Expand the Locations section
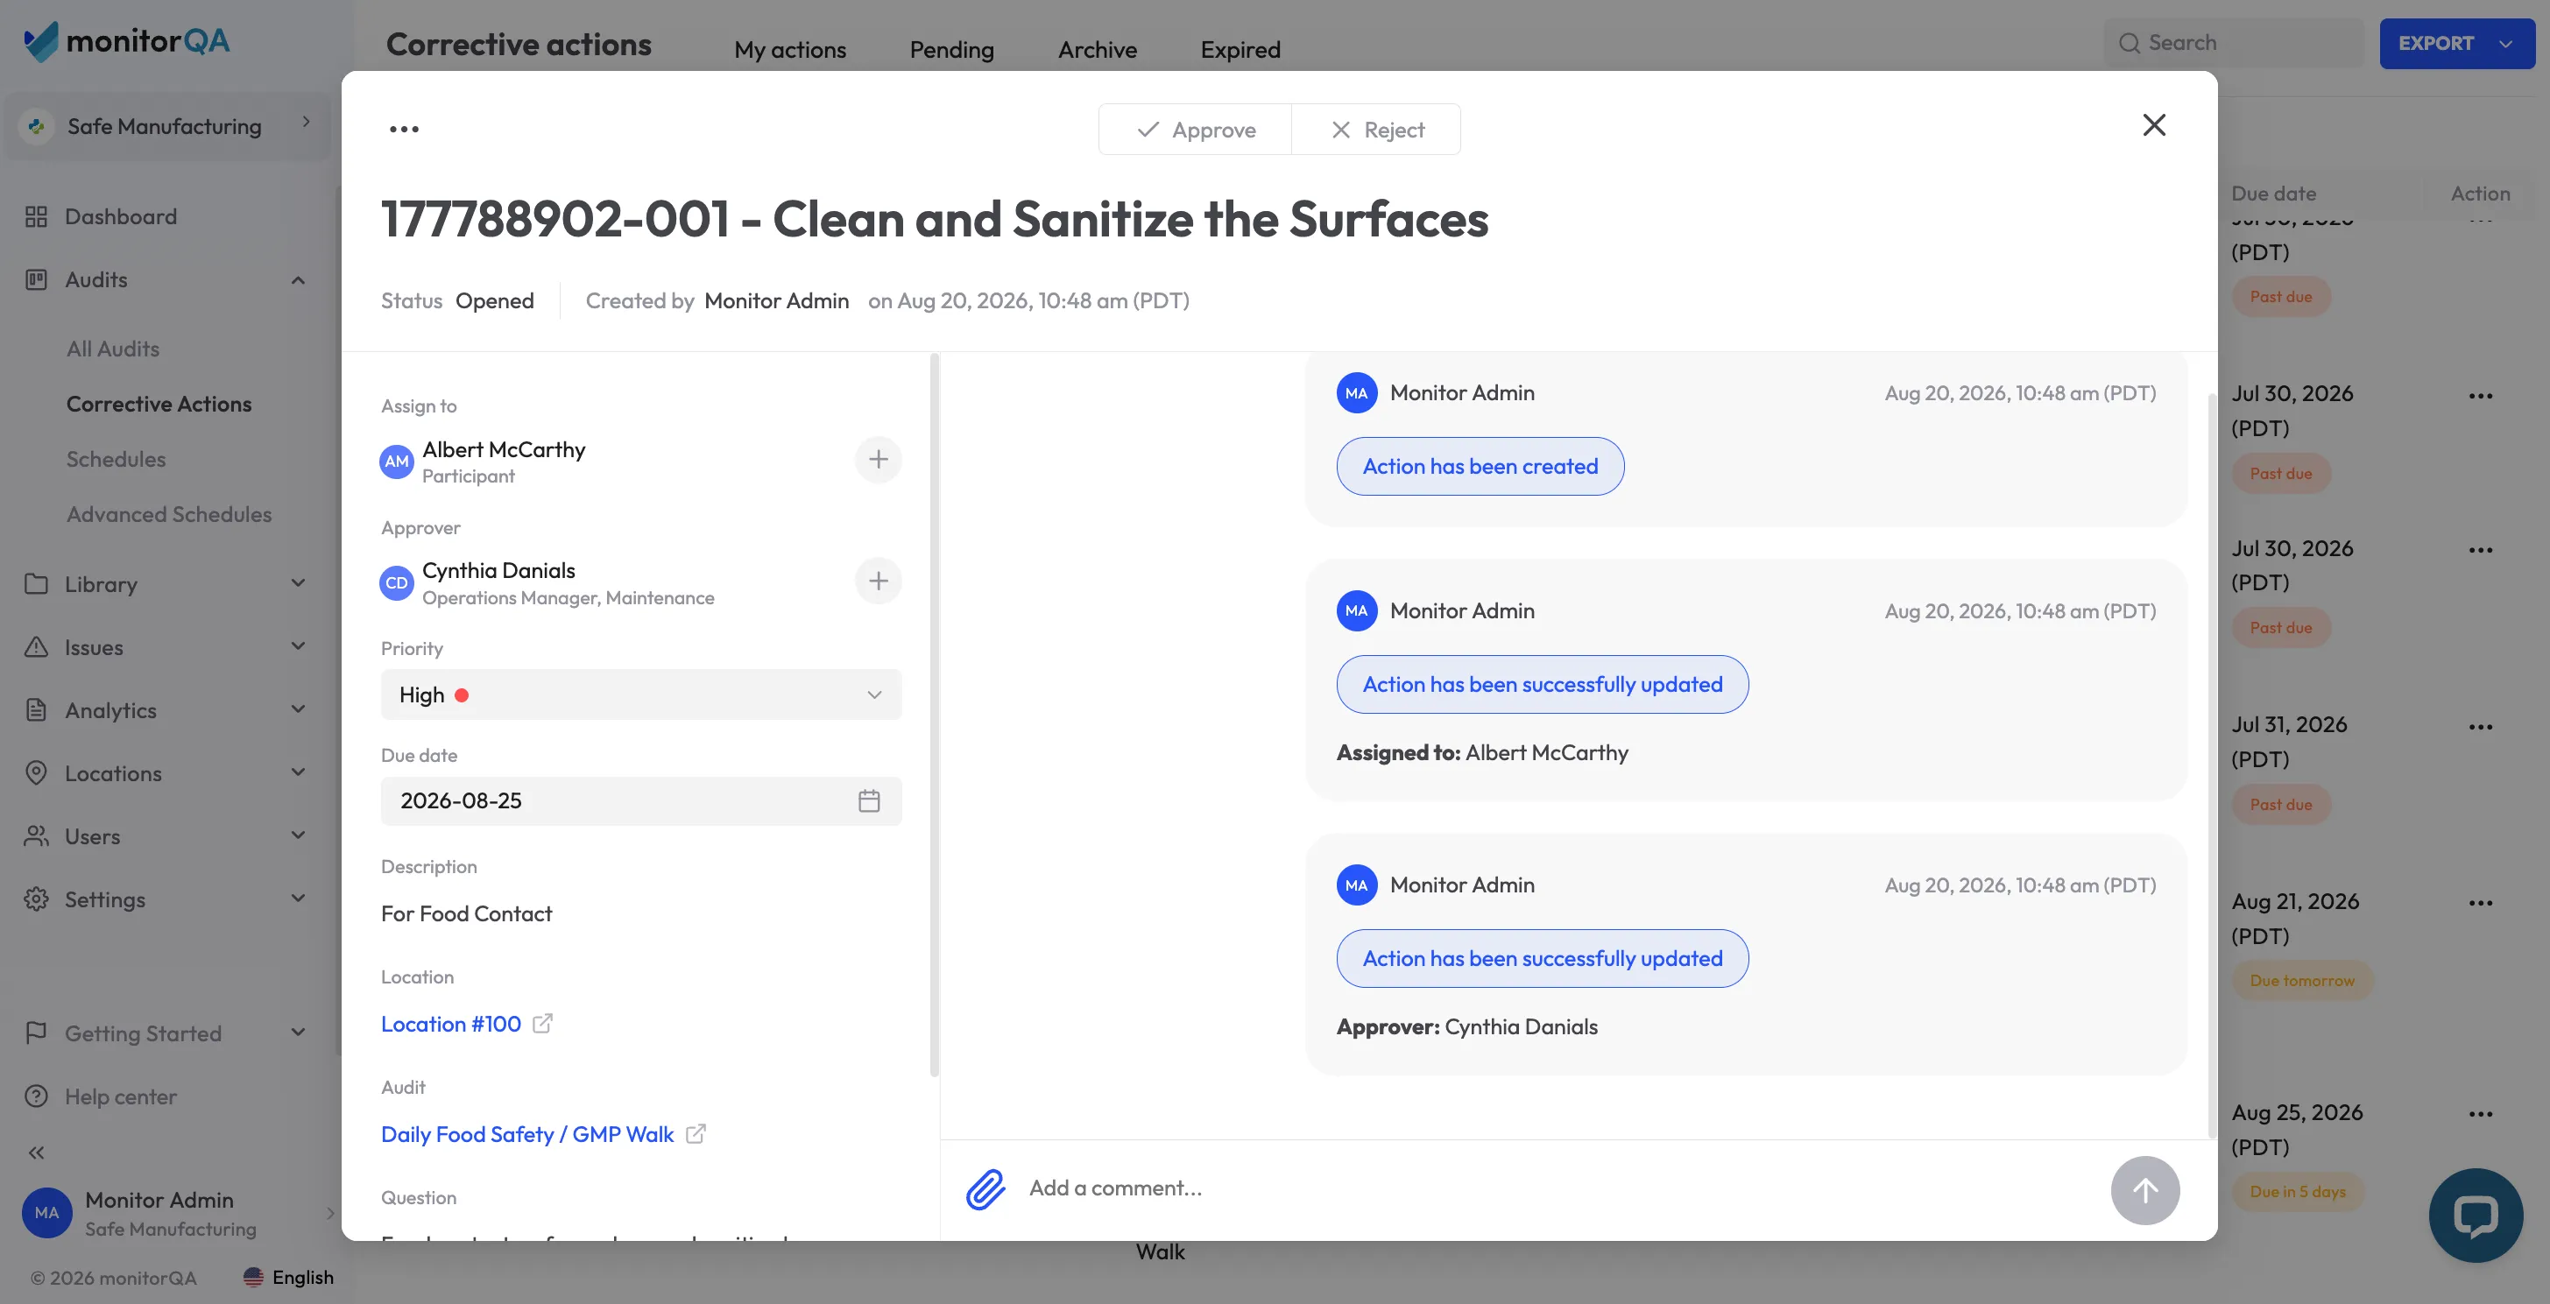This screenshot has height=1304, width=2550. [298, 772]
